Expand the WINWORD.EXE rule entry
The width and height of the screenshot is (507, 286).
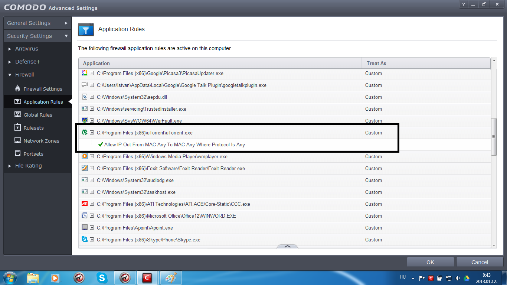pyautogui.click(x=92, y=216)
